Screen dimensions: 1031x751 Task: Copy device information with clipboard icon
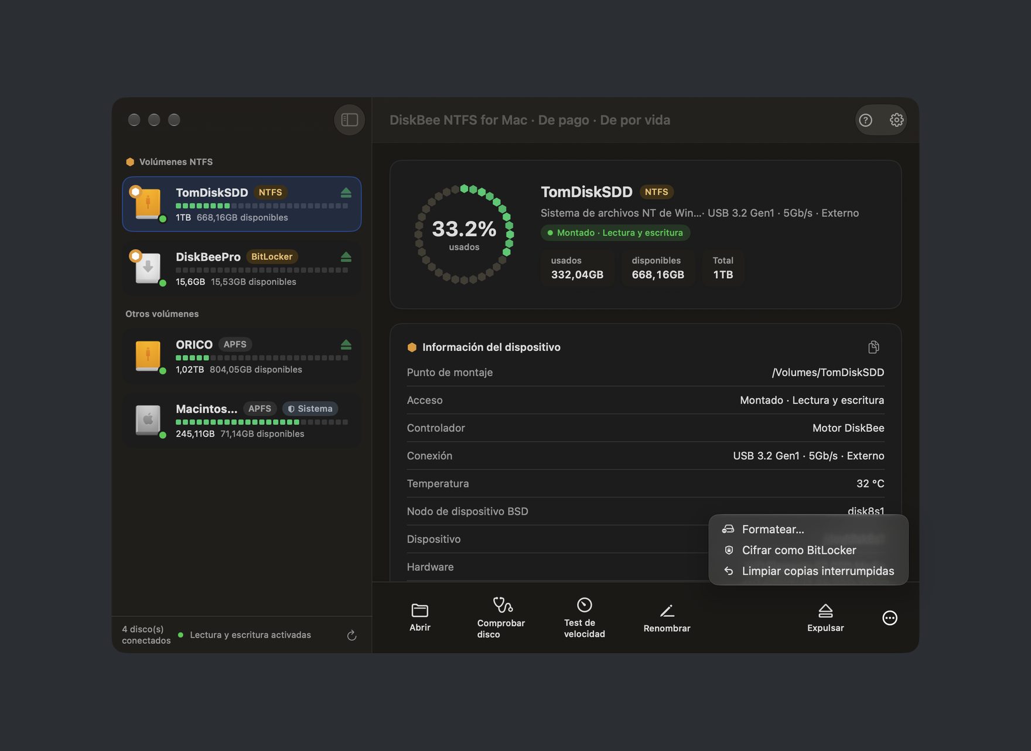point(873,347)
